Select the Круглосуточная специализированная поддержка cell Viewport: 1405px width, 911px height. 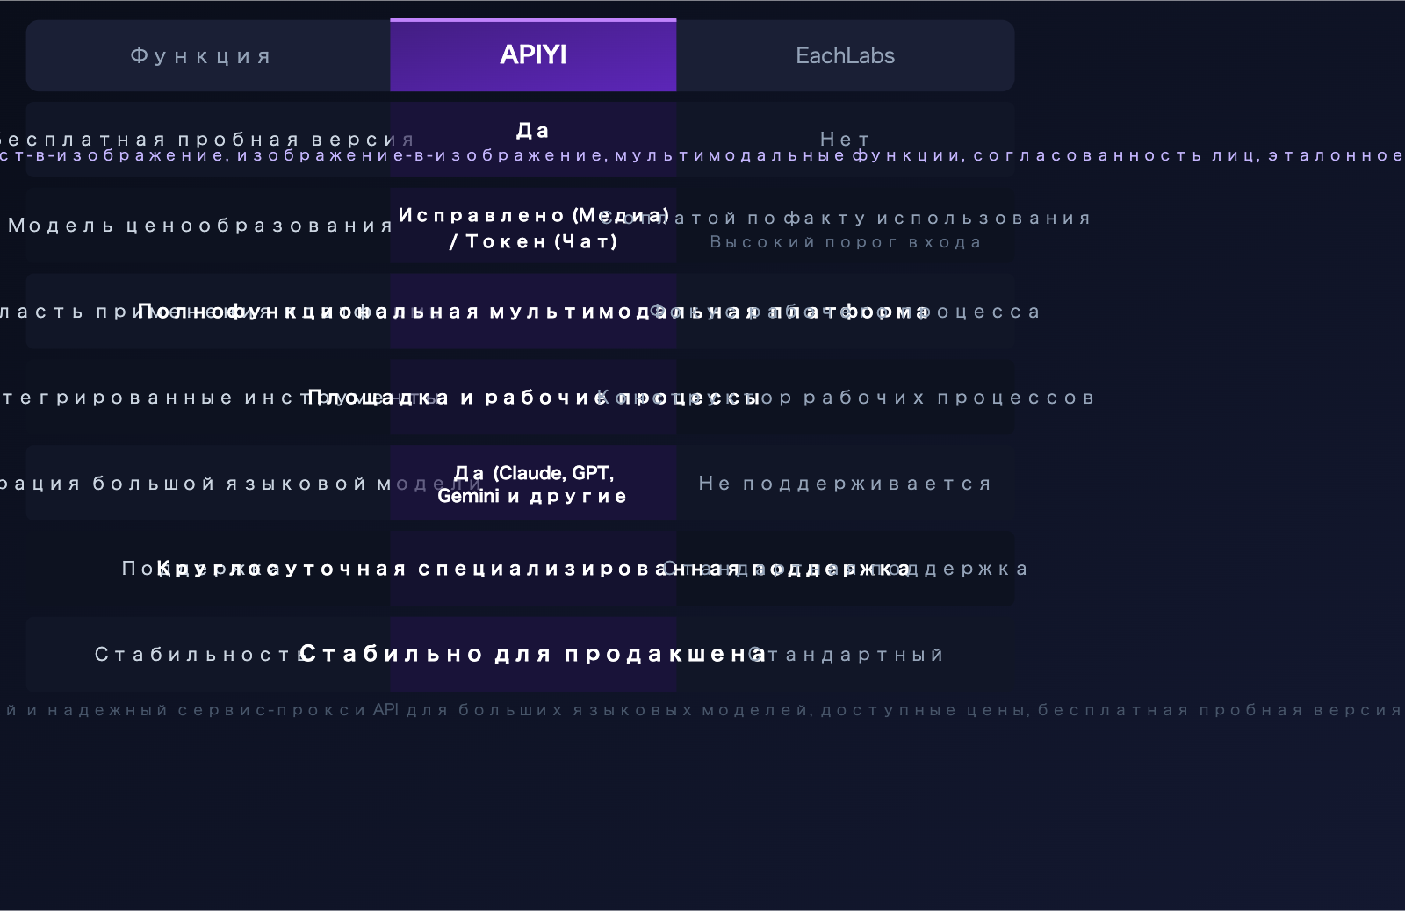pyautogui.click(x=533, y=568)
